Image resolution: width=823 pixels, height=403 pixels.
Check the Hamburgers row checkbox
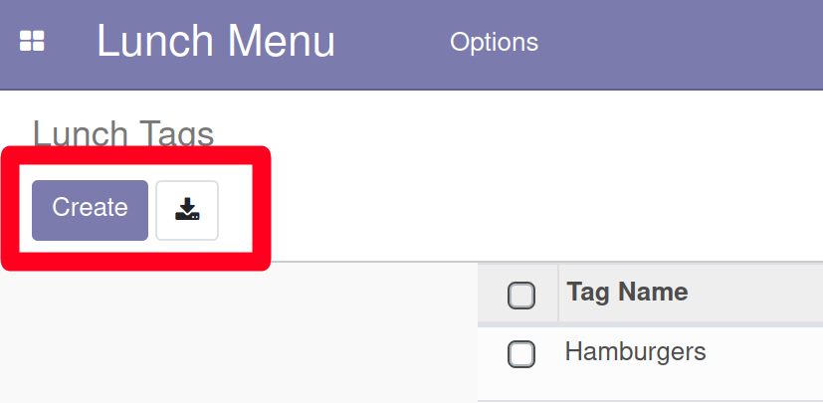[521, 353]
